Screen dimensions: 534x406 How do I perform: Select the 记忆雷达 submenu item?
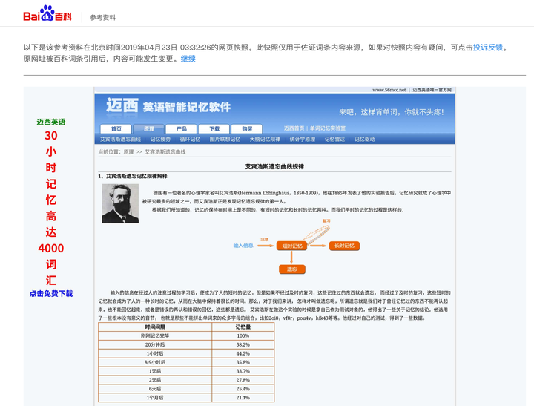334,139
